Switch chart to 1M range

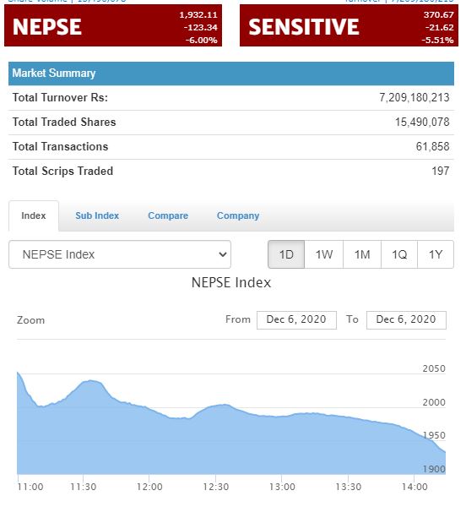click(x=362, y=254)
